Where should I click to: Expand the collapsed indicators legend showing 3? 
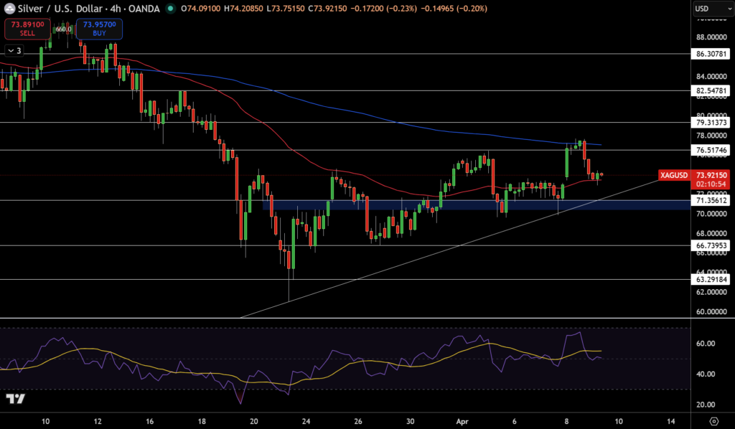tap(14, 50)
